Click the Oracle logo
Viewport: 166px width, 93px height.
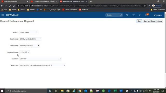[12, 15]
